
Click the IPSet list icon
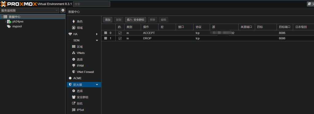pyautogui.click(x=74, y=110)
